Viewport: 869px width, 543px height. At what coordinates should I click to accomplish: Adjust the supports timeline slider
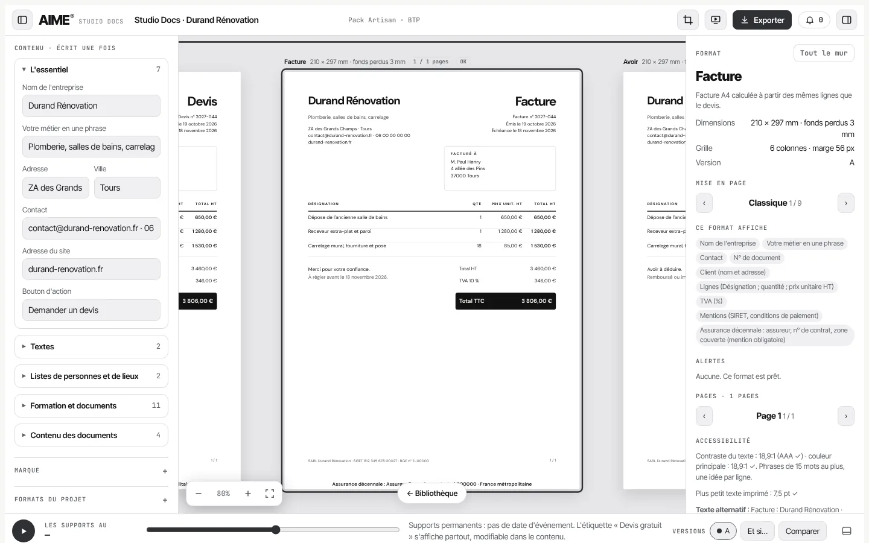273,530
